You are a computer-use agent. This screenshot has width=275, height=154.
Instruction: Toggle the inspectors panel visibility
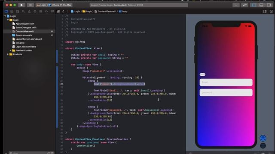coord(269,5)
